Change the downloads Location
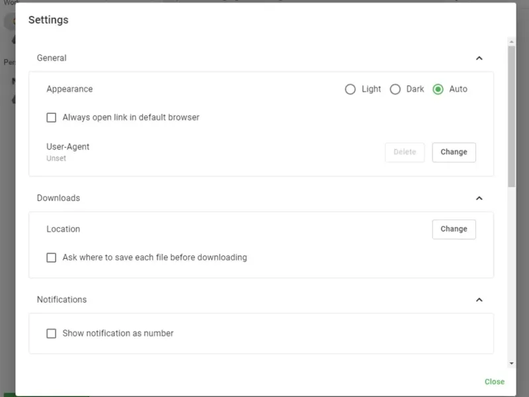Screen dimensions: 529x397 [454, 229]
